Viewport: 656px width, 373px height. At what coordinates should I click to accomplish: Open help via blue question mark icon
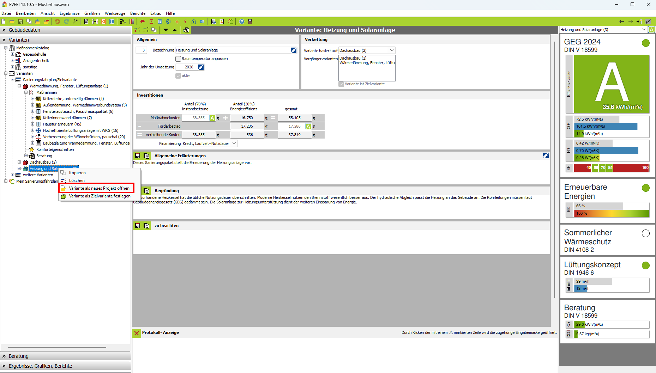[242, 22]
